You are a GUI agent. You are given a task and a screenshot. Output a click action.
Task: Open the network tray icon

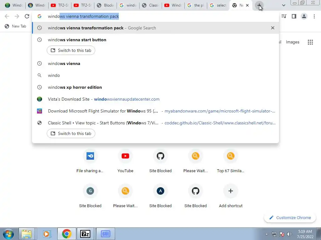[x=274, y=234]
